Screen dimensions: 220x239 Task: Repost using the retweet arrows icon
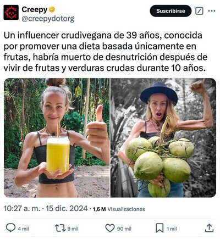(x=61, y=229)
